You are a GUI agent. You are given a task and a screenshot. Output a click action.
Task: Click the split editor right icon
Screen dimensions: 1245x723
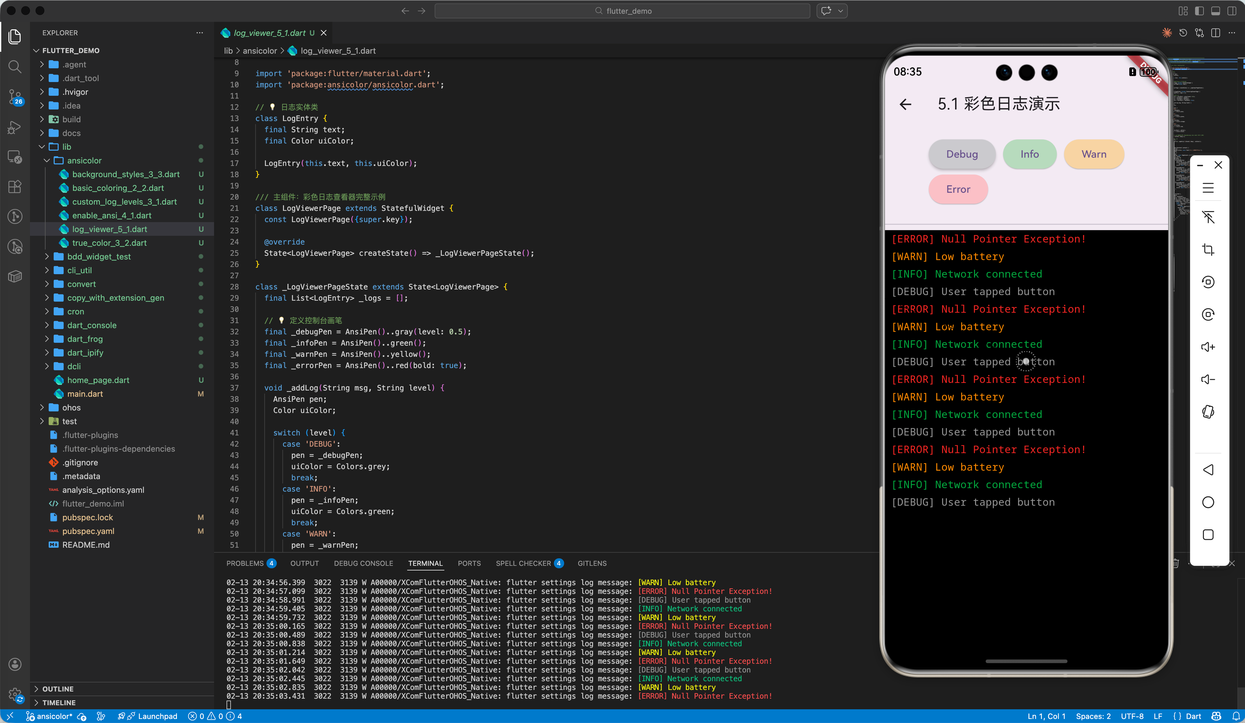(1216, 33)
